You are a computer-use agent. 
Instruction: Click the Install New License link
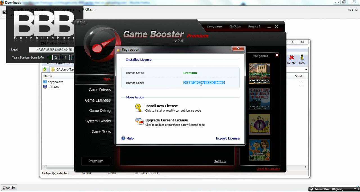coord(161,106)
